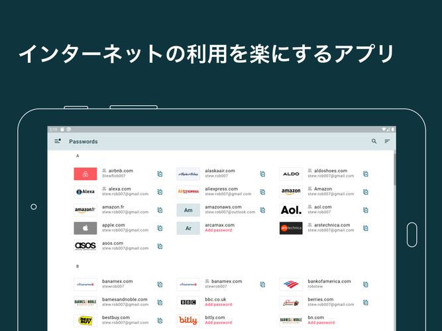Viewport: 442px width, 331px height.
Task: Open the password search
Action: [x=374, y=142]
